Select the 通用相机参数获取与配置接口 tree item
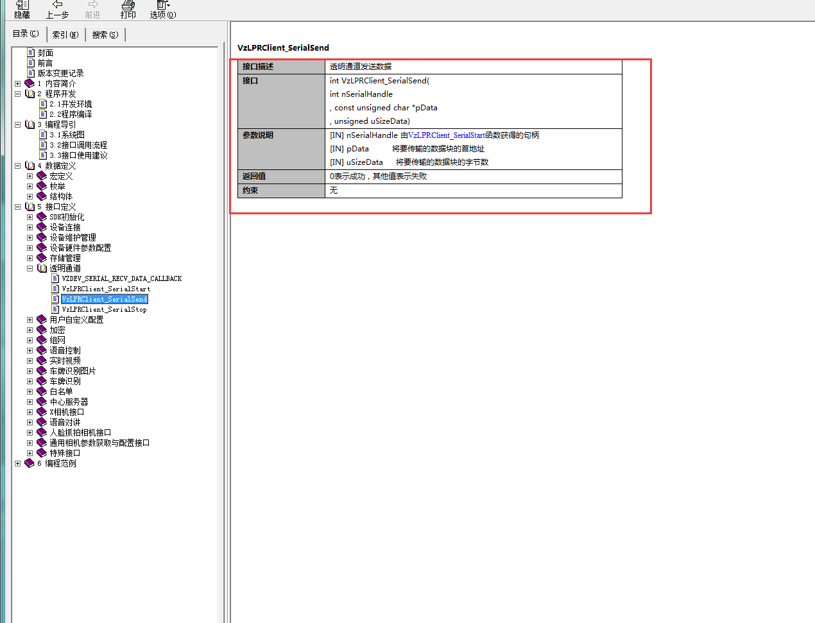This screenshot has width=815, height=623. (99, 443)
